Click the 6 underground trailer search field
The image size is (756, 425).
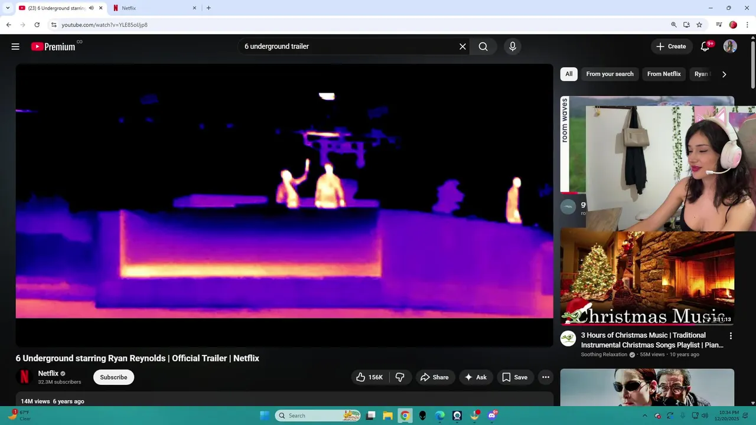[353, 47]
